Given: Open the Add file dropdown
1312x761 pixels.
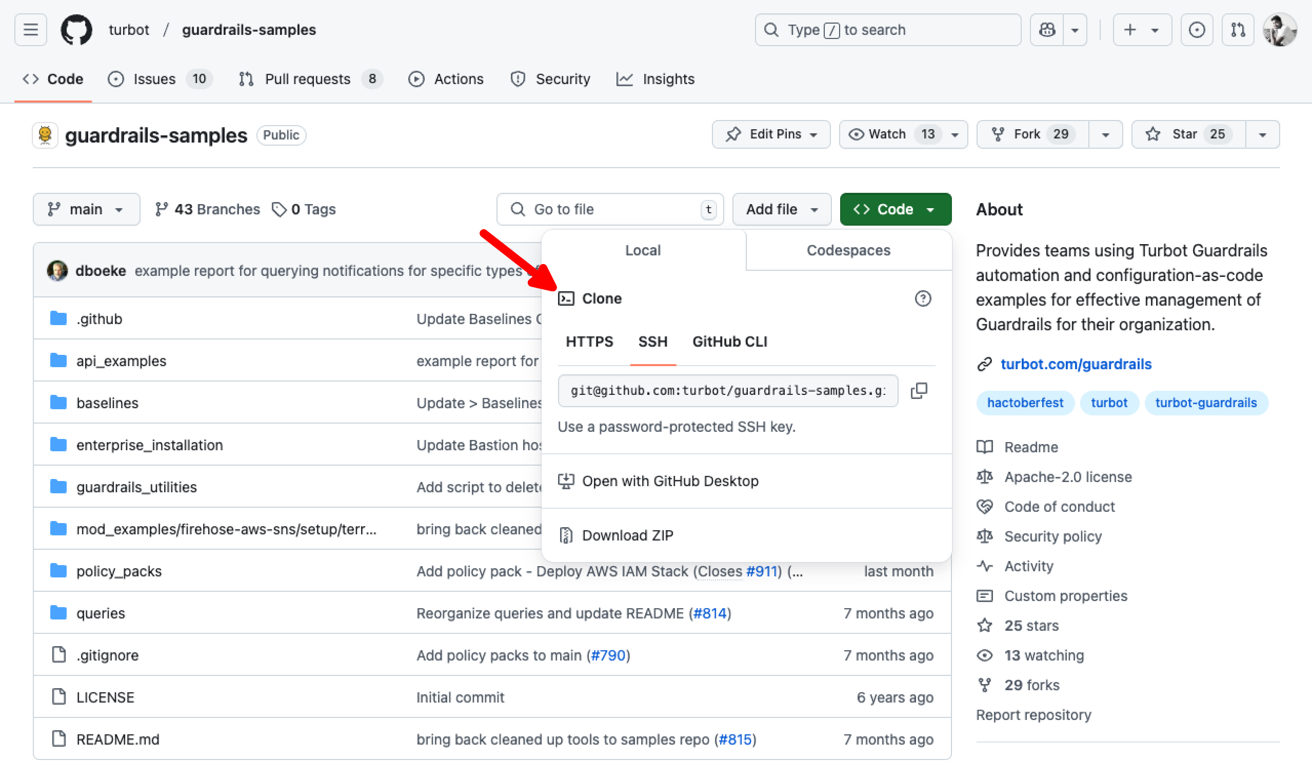Looking at the screenshot, I should pos(781,209).
